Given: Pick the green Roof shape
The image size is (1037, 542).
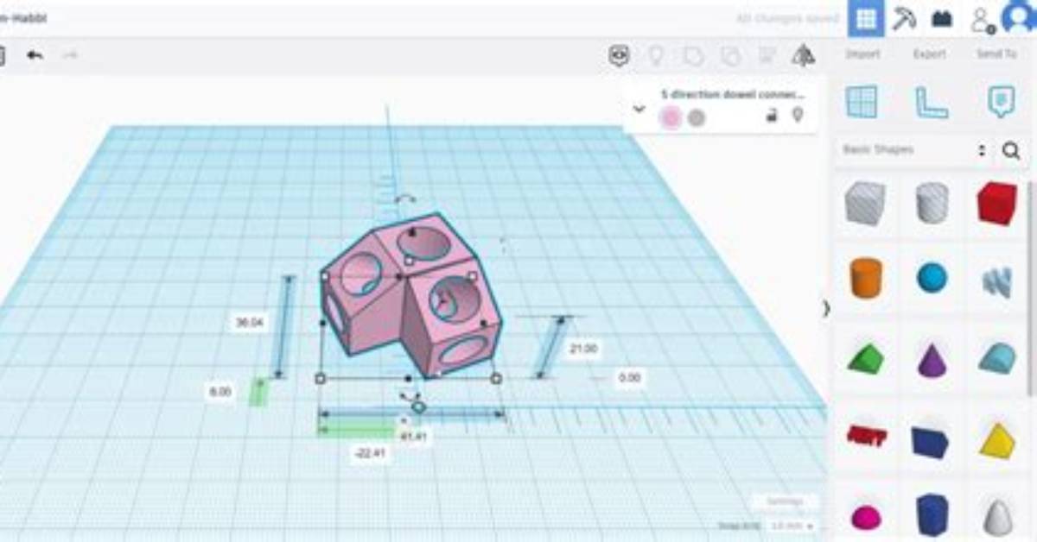Looking at the screenshot, I should 864,357.
